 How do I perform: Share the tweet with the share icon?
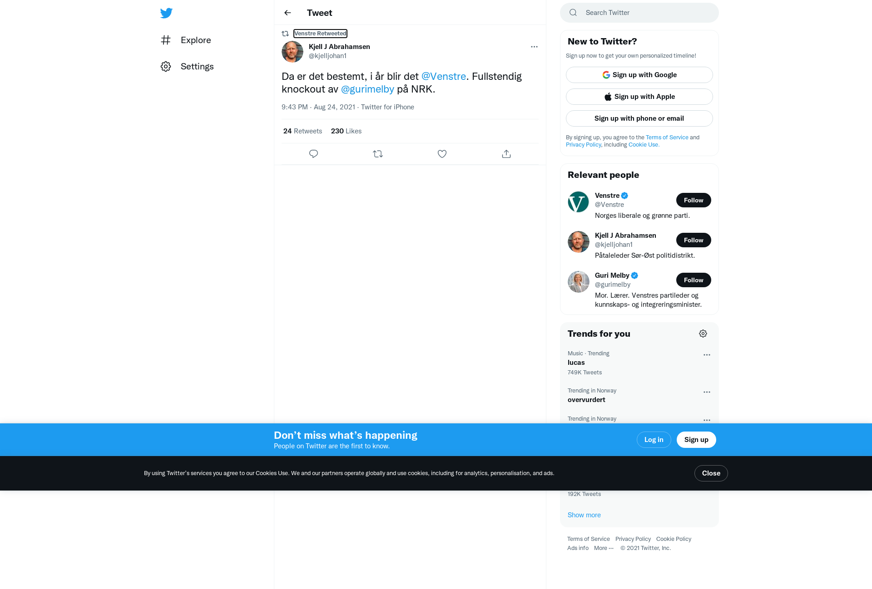[506, 154]
